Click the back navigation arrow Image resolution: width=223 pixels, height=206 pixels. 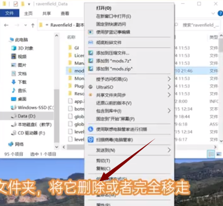click(7, 25)
